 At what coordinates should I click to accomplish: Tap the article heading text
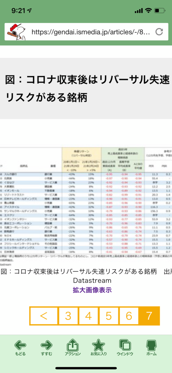coord(87,89)
